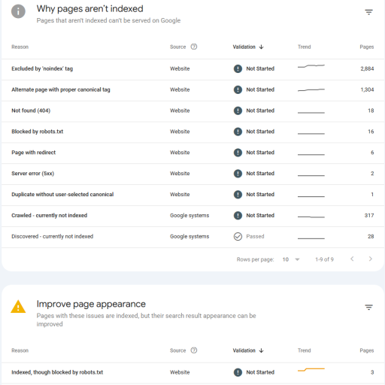This screenshot has height=385, width=385.
Task: Click Not Started icon for Crawled not indexed
Action: 238,215
